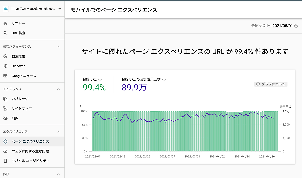Collapse the 拡張 section
This screenshot has width=302, height=178.
click(58, 174)
